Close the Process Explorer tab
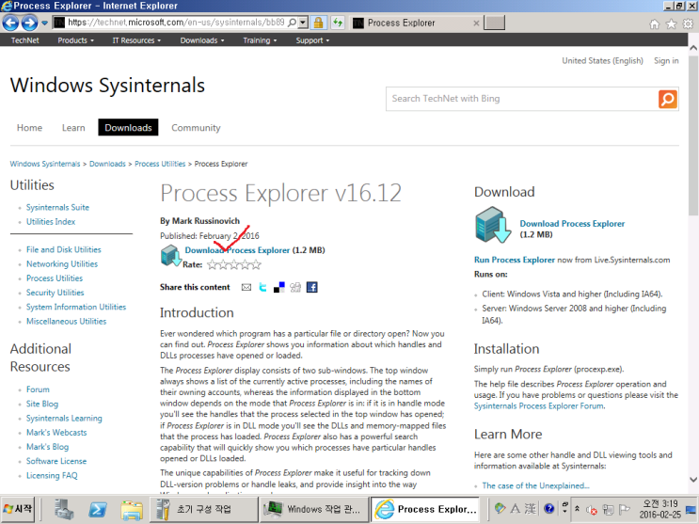This screenshot has height=524, width=699. (476, 23)
